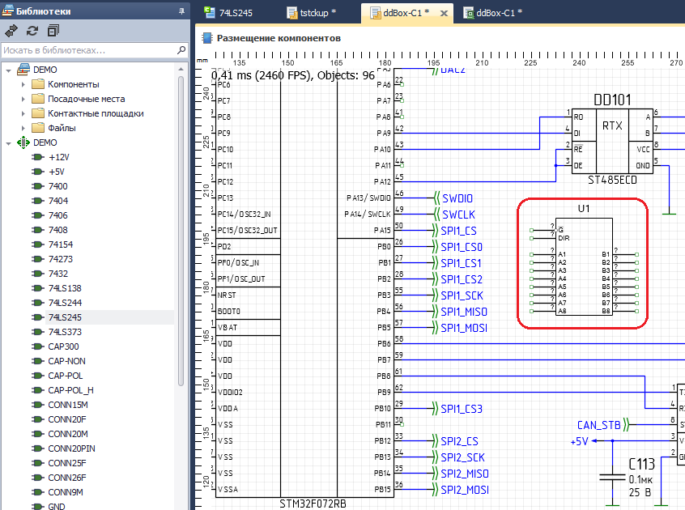Click the collapse all libraries icon
Viewport: 685px width, 510px height.
point(53,31)
